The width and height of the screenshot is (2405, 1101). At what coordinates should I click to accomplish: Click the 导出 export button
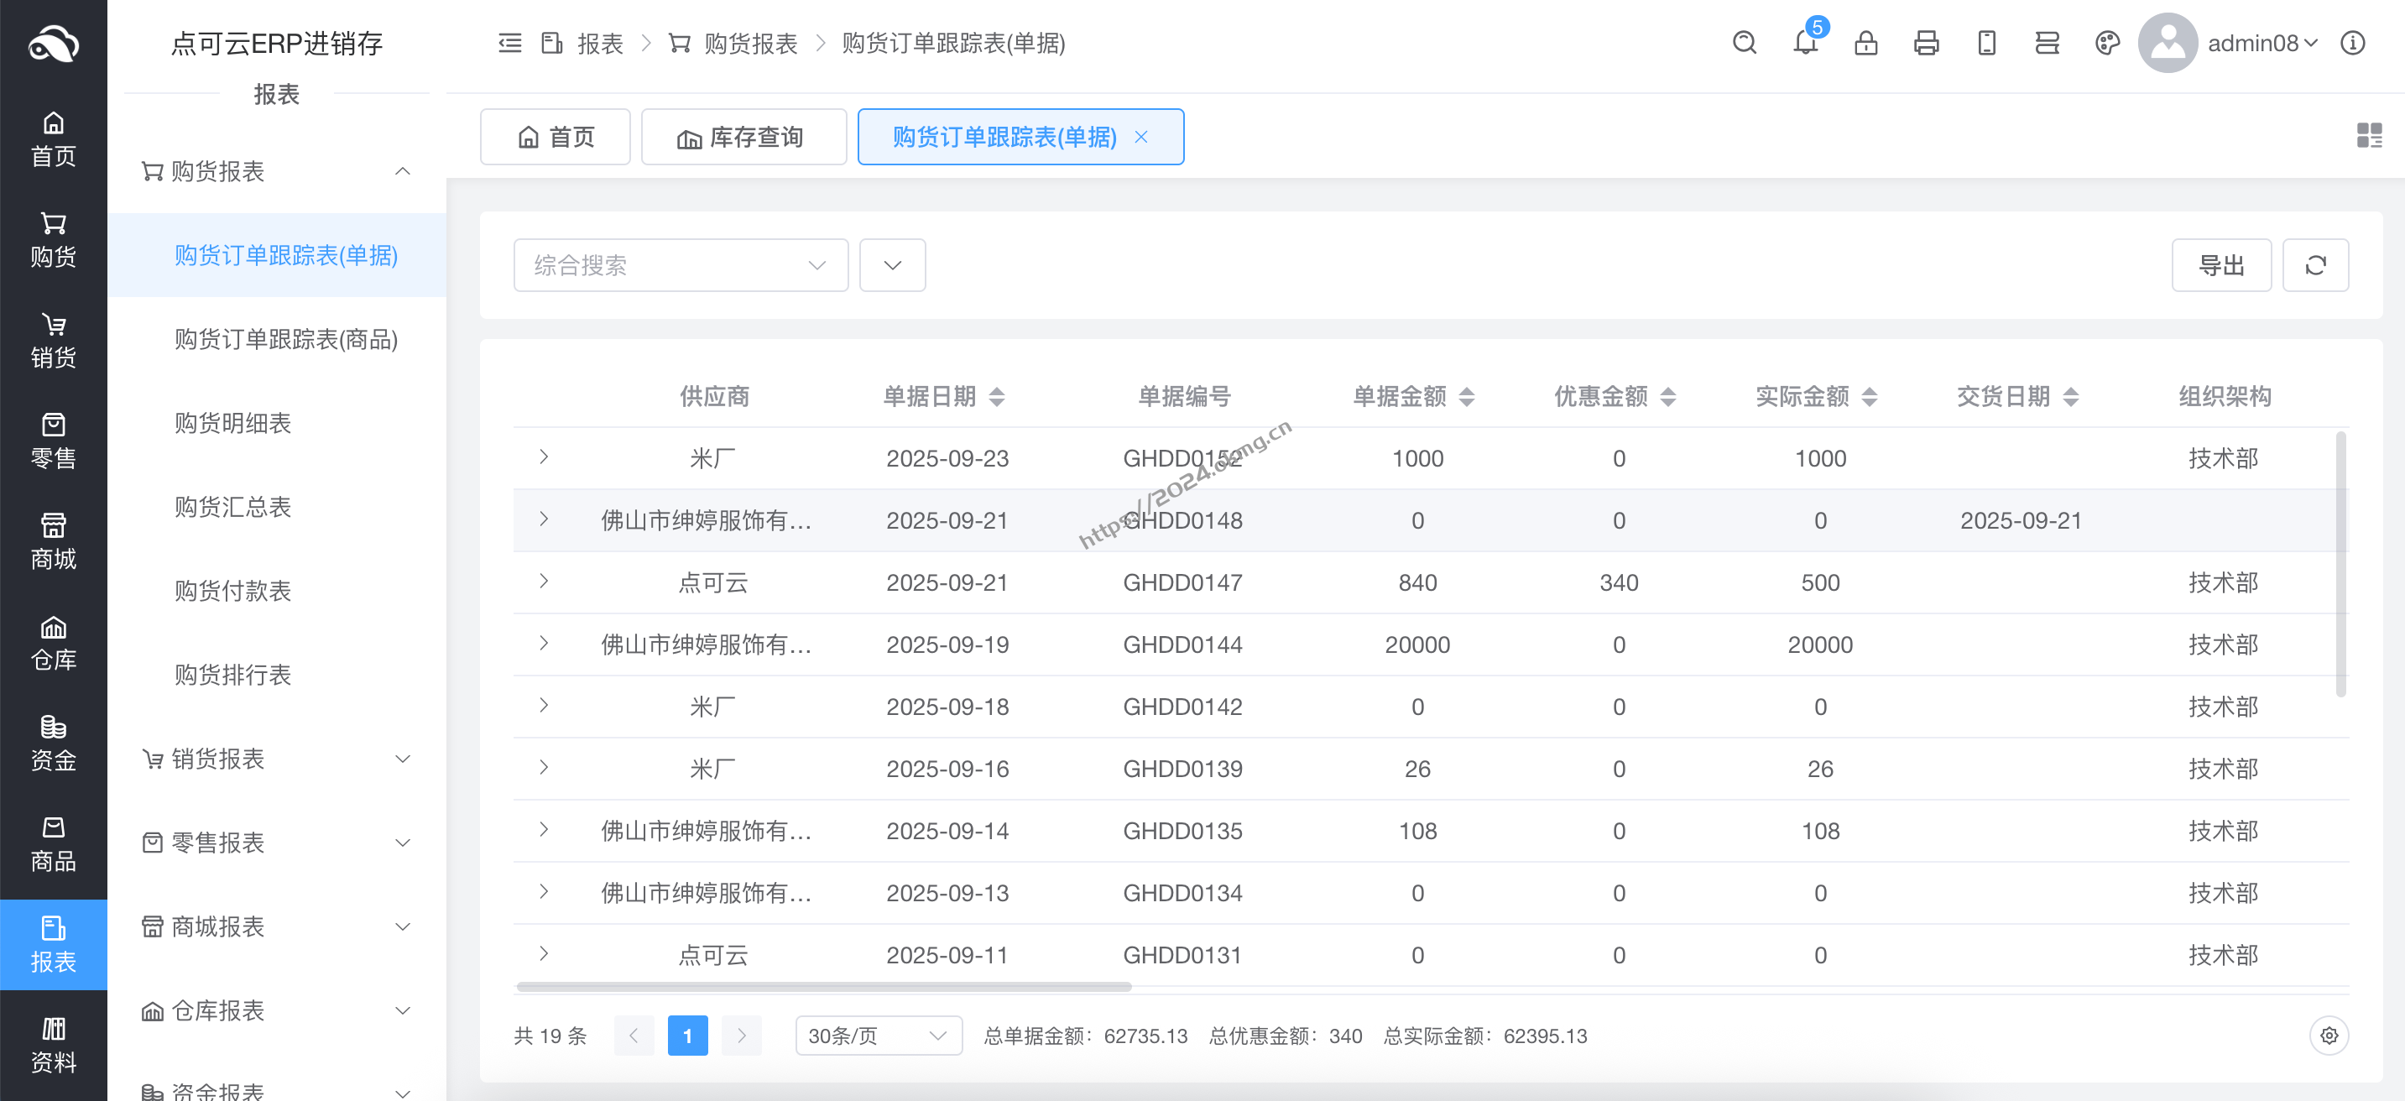click(x=2221, y=265)
